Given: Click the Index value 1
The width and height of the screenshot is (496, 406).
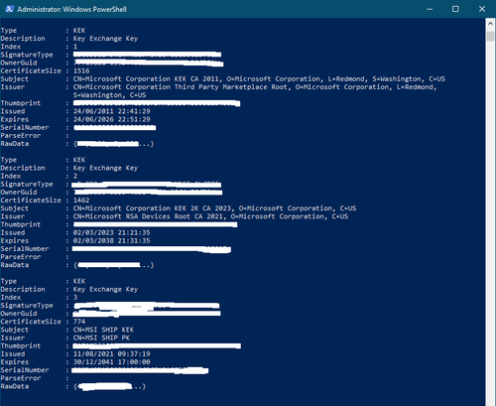Looking at the screenshot, I should click(75, 47).
